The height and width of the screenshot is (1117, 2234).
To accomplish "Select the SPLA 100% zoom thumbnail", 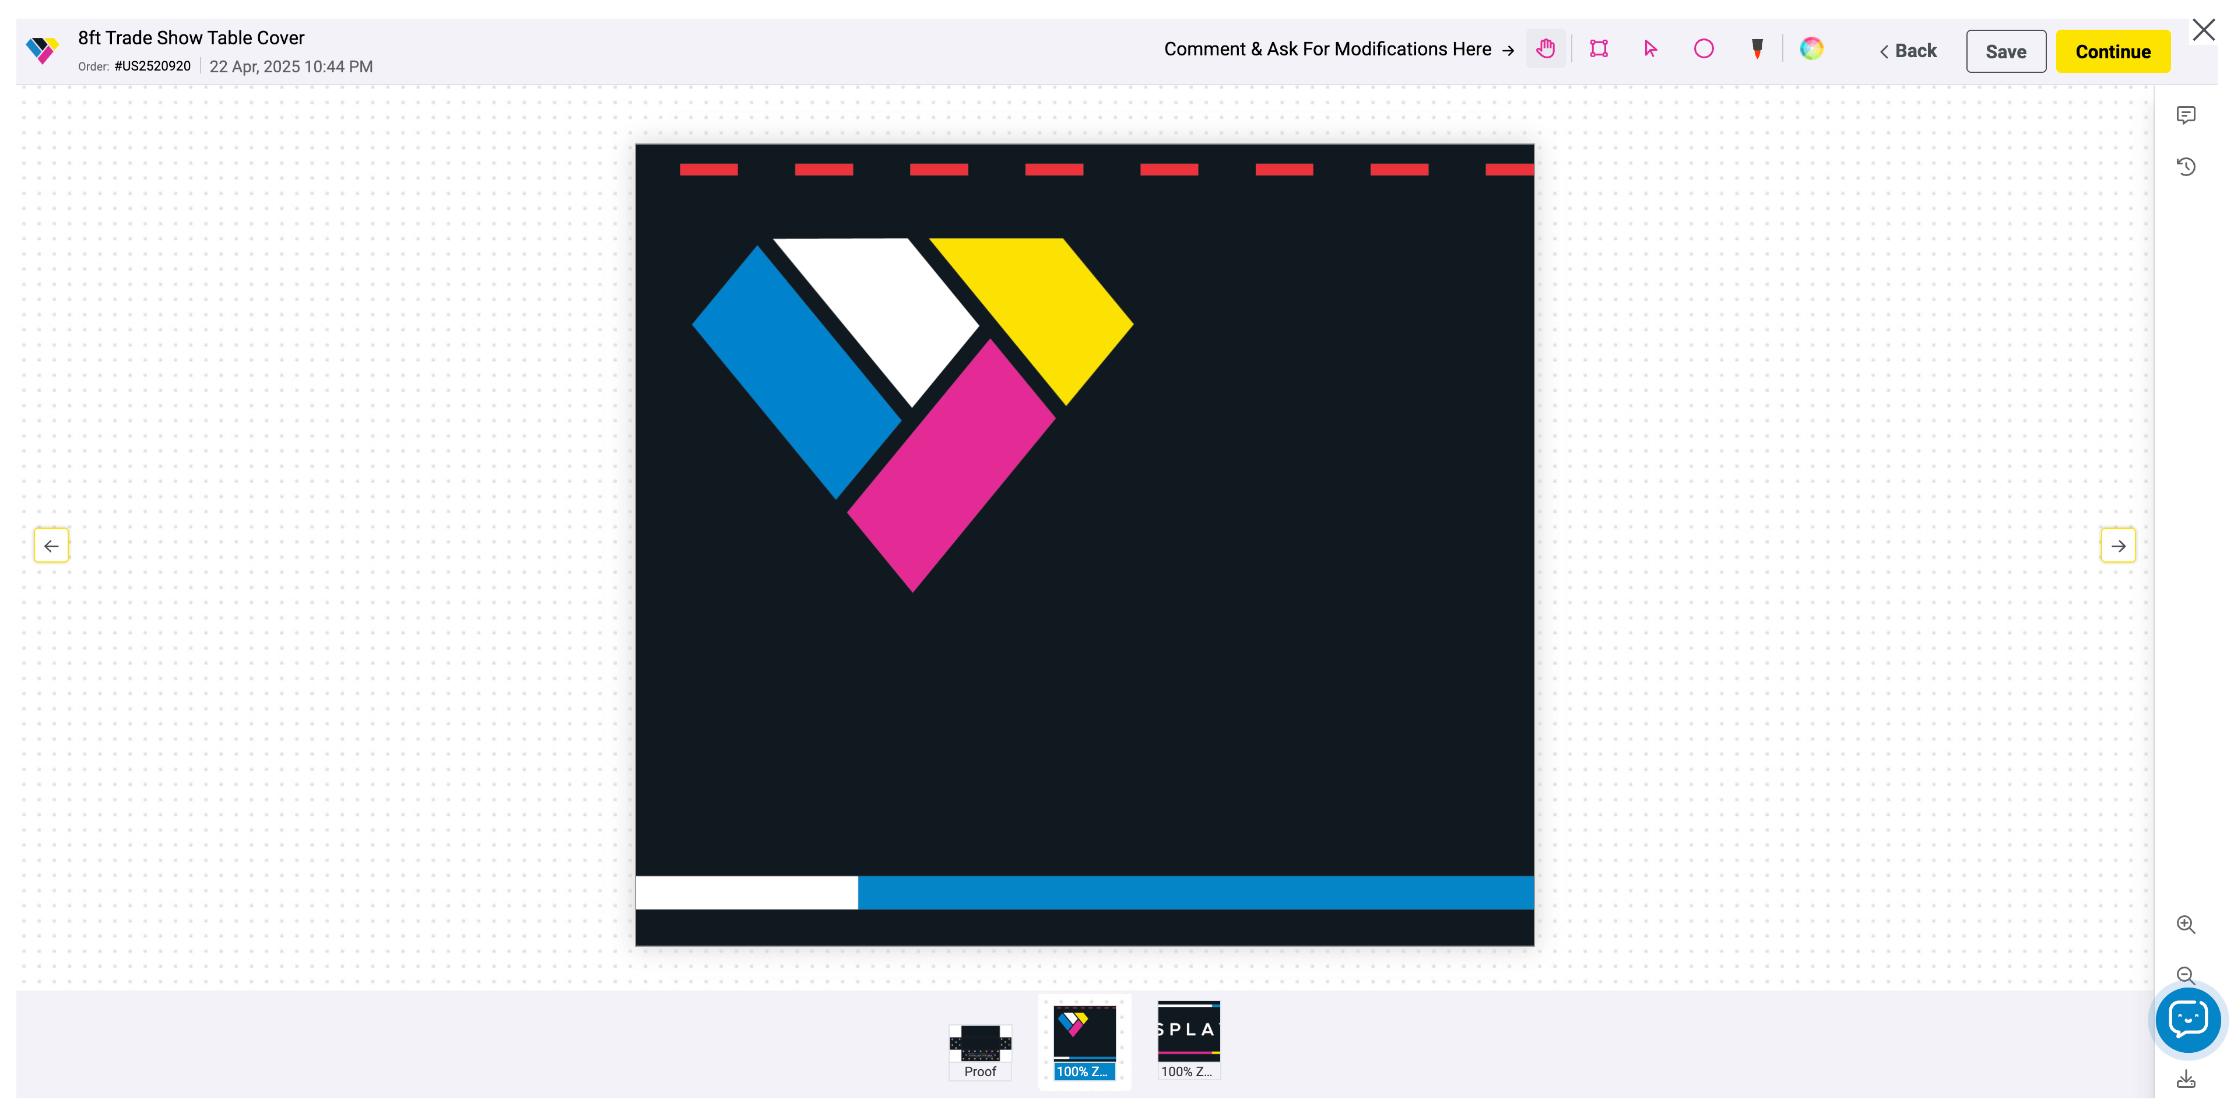I will point(1188,1040).
